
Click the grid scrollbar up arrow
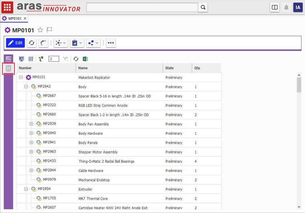pyautogui.click(x=299, y=75)
